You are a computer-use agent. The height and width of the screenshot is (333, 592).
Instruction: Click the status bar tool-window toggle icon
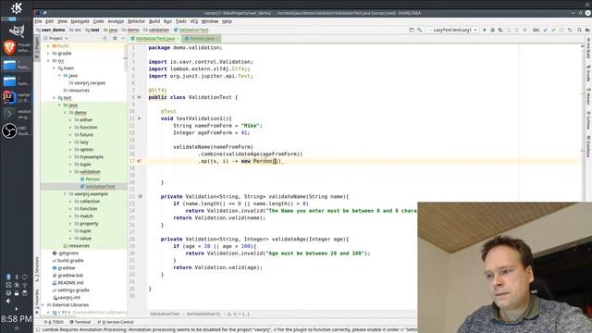click(38, 329)
